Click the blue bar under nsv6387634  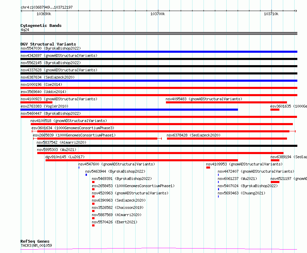(x=159, y=81)
